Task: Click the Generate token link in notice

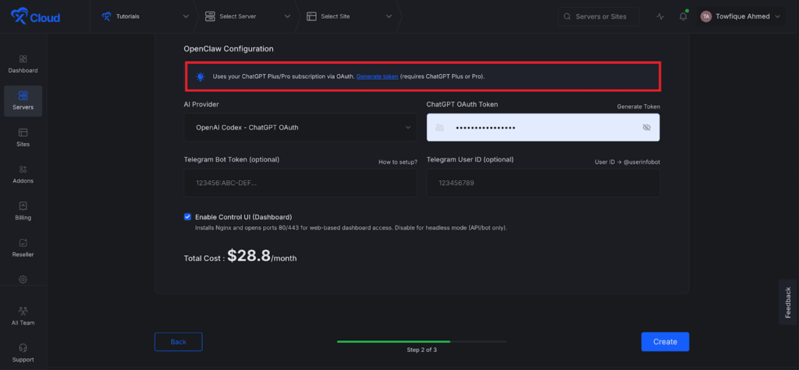Action: [377, 76]
